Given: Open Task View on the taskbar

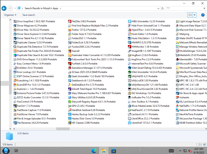Looking at the screenshot, I should coord(16,151).
